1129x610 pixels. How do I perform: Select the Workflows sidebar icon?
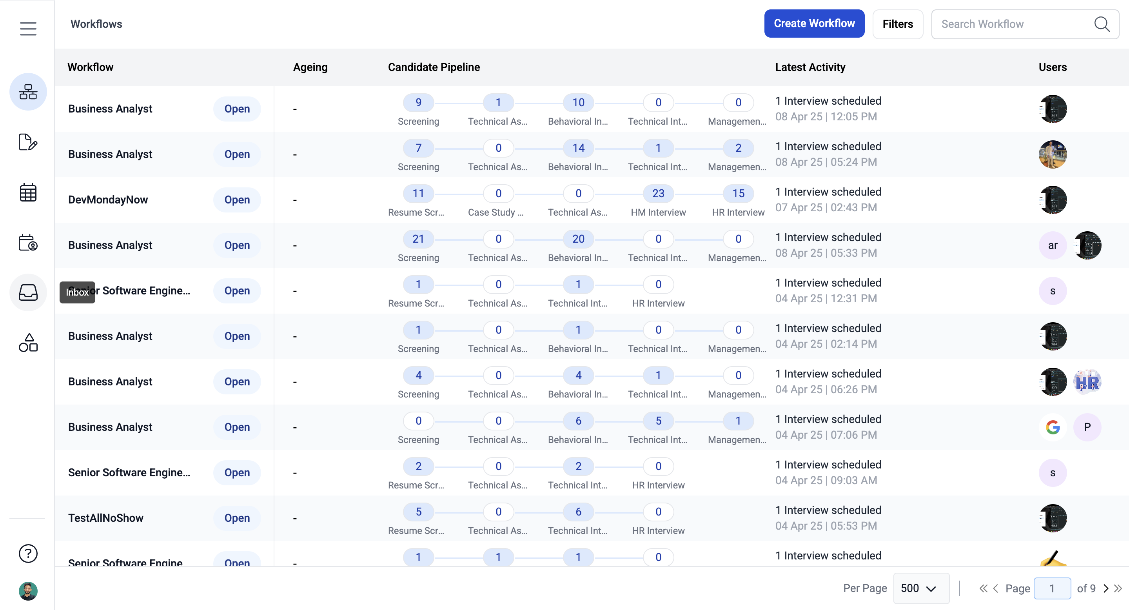pyautogui.click(x=28, y=92)
